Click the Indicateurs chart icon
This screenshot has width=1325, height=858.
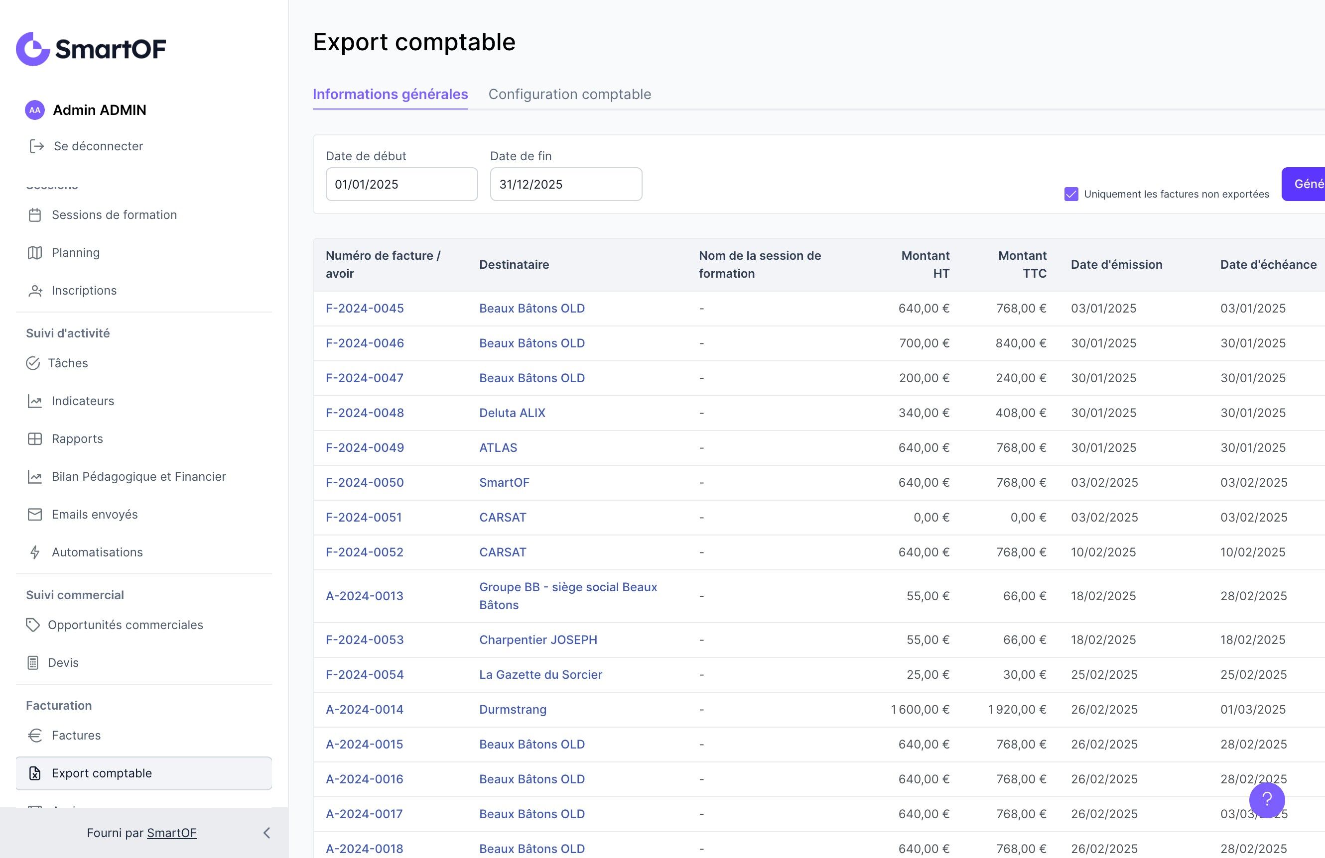[x=34, y=401]
